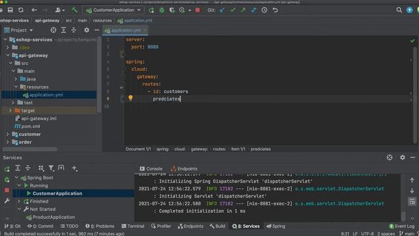This screenshot has width=419, height=236.
Task: Expand the order module
Action: coord(8,142)
